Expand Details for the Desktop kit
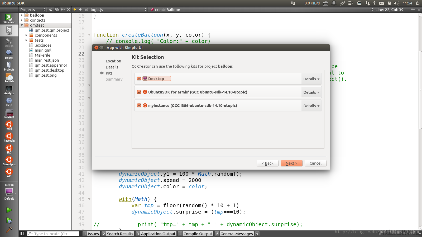This screenshot has width=422, height=237. [311, 79]
